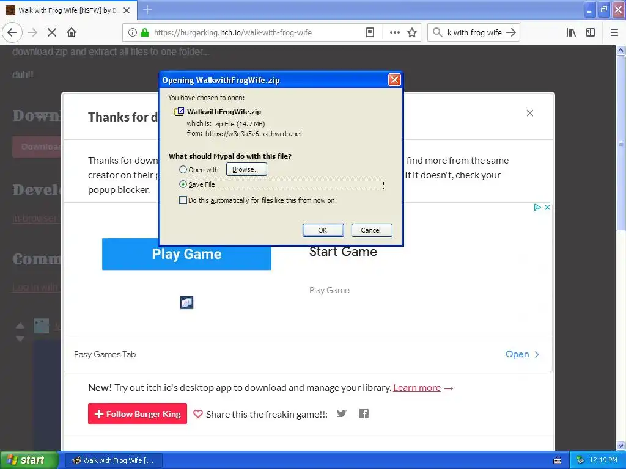
Task: Click the small ad thumbnail image
Action: point(186,302)
